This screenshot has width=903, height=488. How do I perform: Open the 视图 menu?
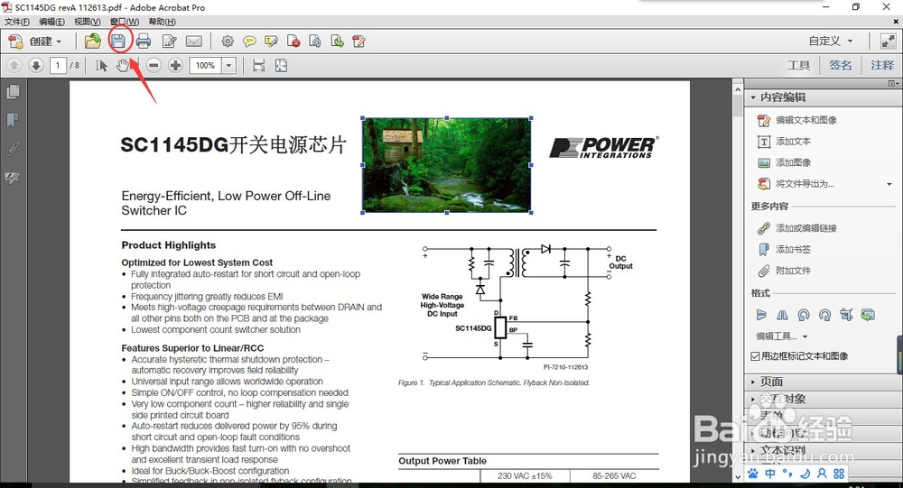tap(87, 22)
